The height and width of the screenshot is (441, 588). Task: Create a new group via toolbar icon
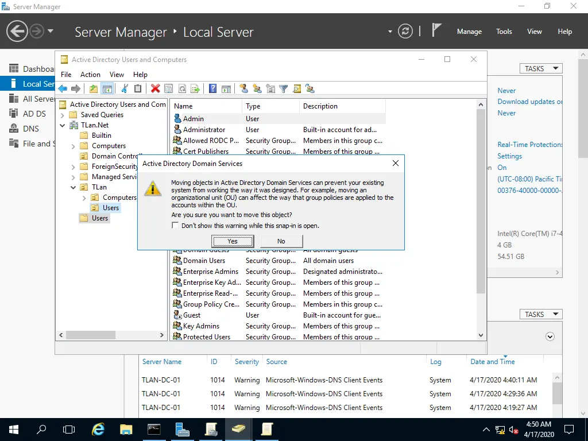pos(257,89)
